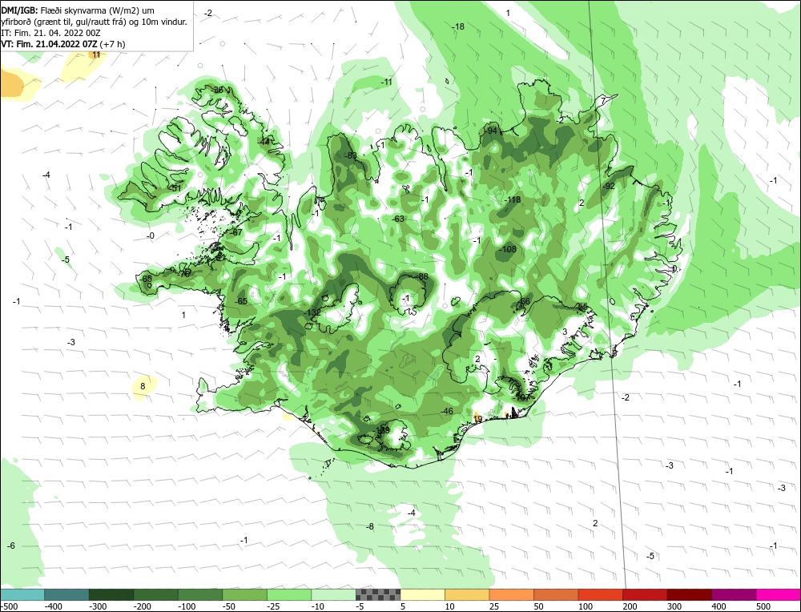The width and height of the screenshot is (801, 612).
Task: Click the map value "-92"
Action: (x=608, y=186)
